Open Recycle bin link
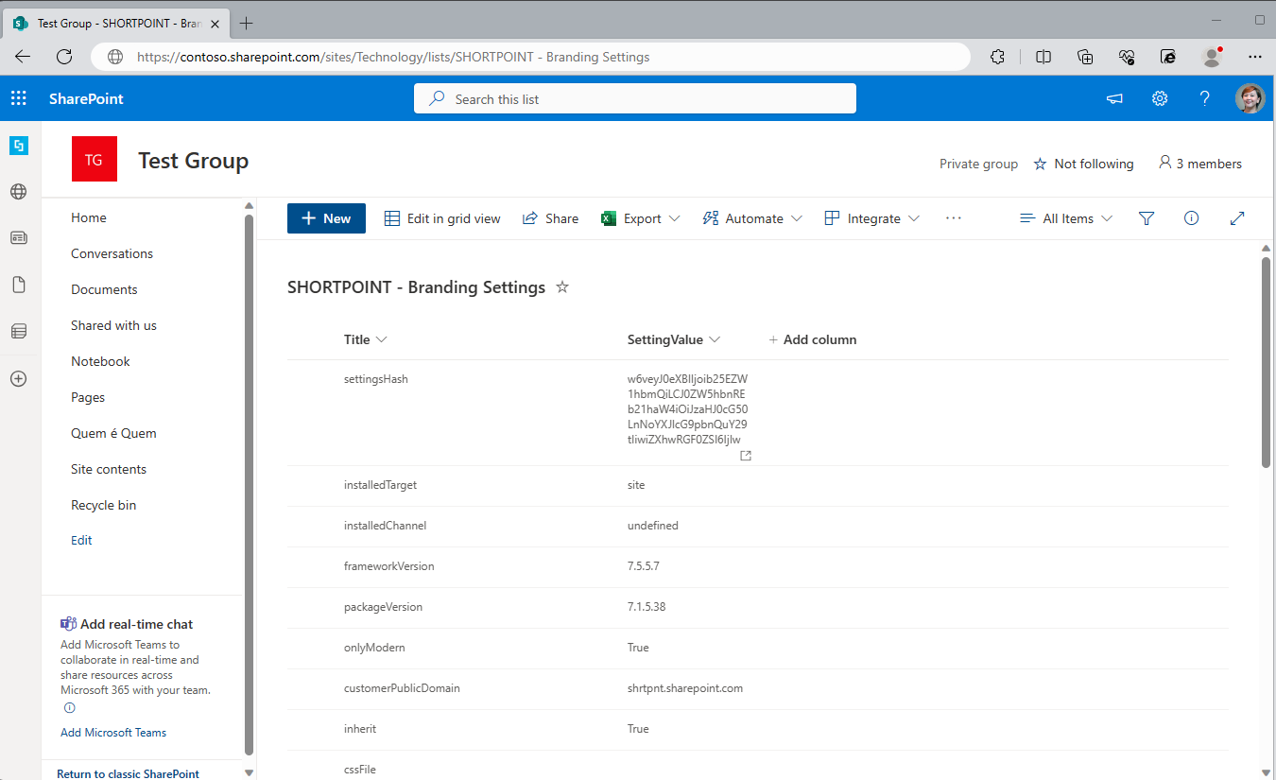The image size is (1276, 780). pyautogui.click(x=103, y=505)
